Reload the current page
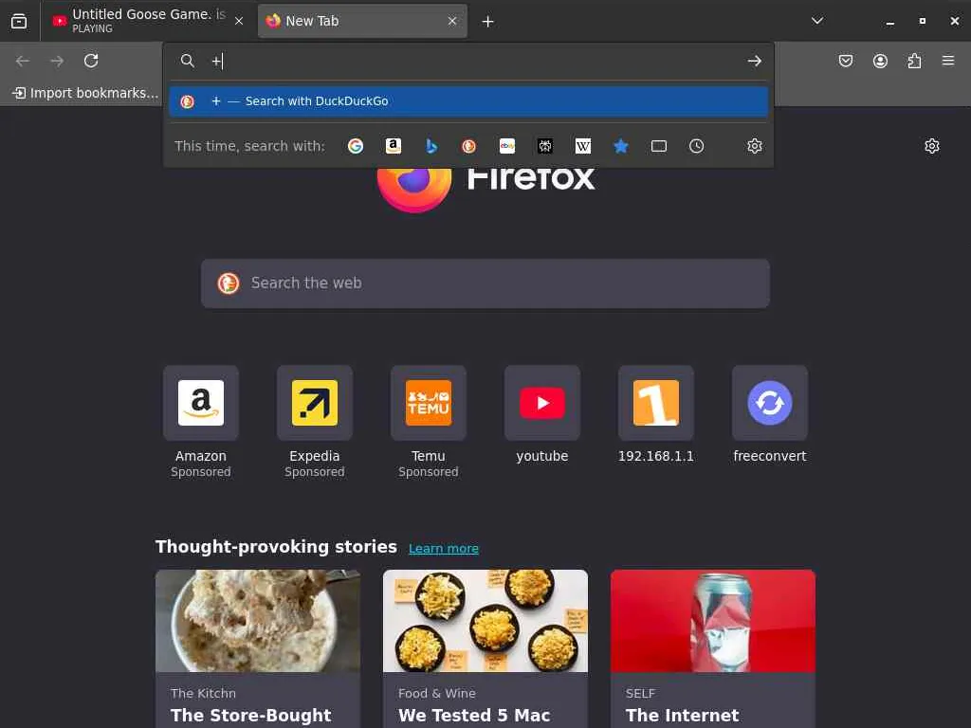Viewport: 971px width, 728px height. [x=91, y=61]
